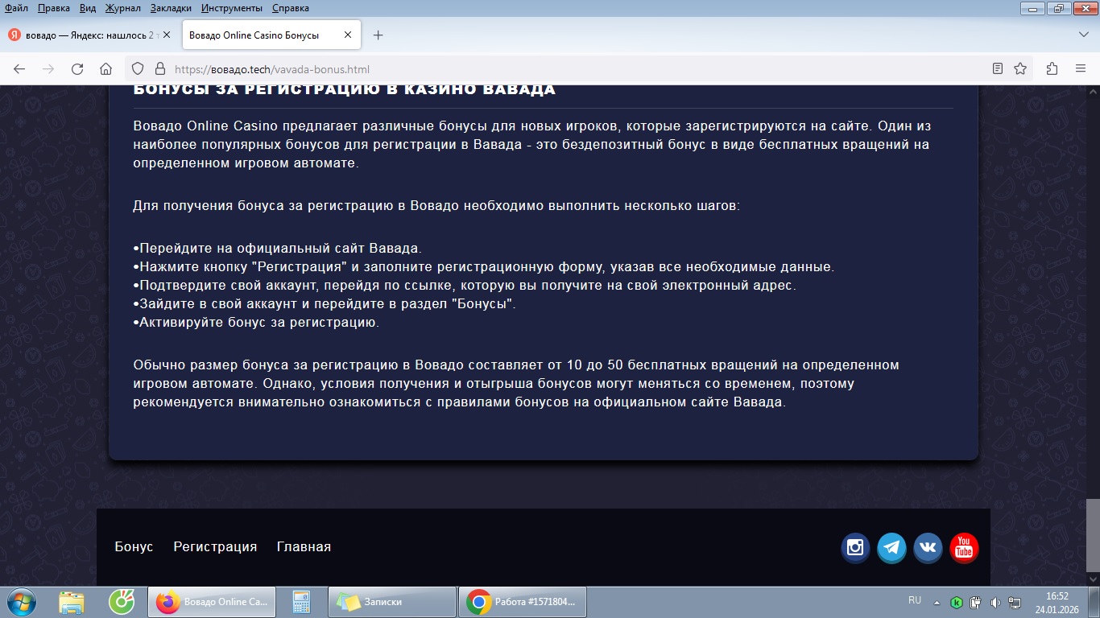View site security padlock information
The width and height of the screenshot is (1100, 618).
(x=159, y=69)
